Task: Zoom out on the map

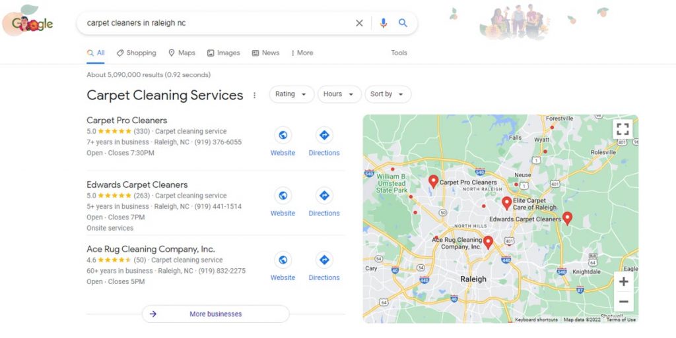Action: tap(623, 302)
